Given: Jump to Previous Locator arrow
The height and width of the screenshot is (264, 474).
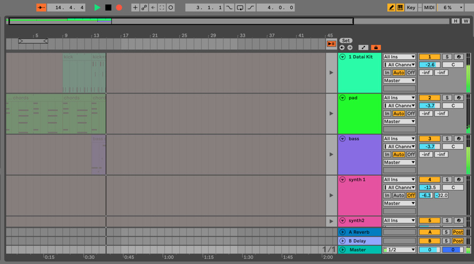Looking at the screenshot, I should [x=342, y=48].
